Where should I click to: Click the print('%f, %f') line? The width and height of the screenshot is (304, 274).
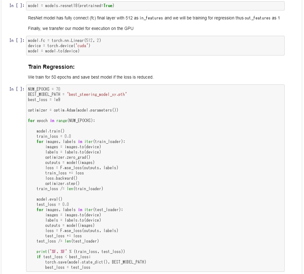tap(81, 252)
